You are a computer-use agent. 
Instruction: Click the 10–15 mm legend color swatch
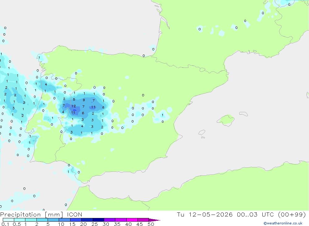(65, 220)
